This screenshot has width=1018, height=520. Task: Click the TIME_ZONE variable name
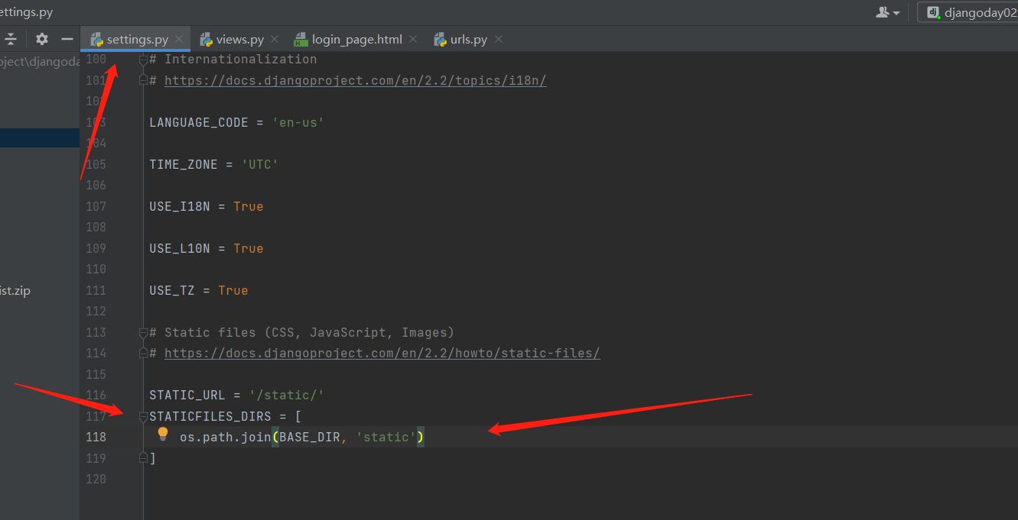click(x=184, y=164)
